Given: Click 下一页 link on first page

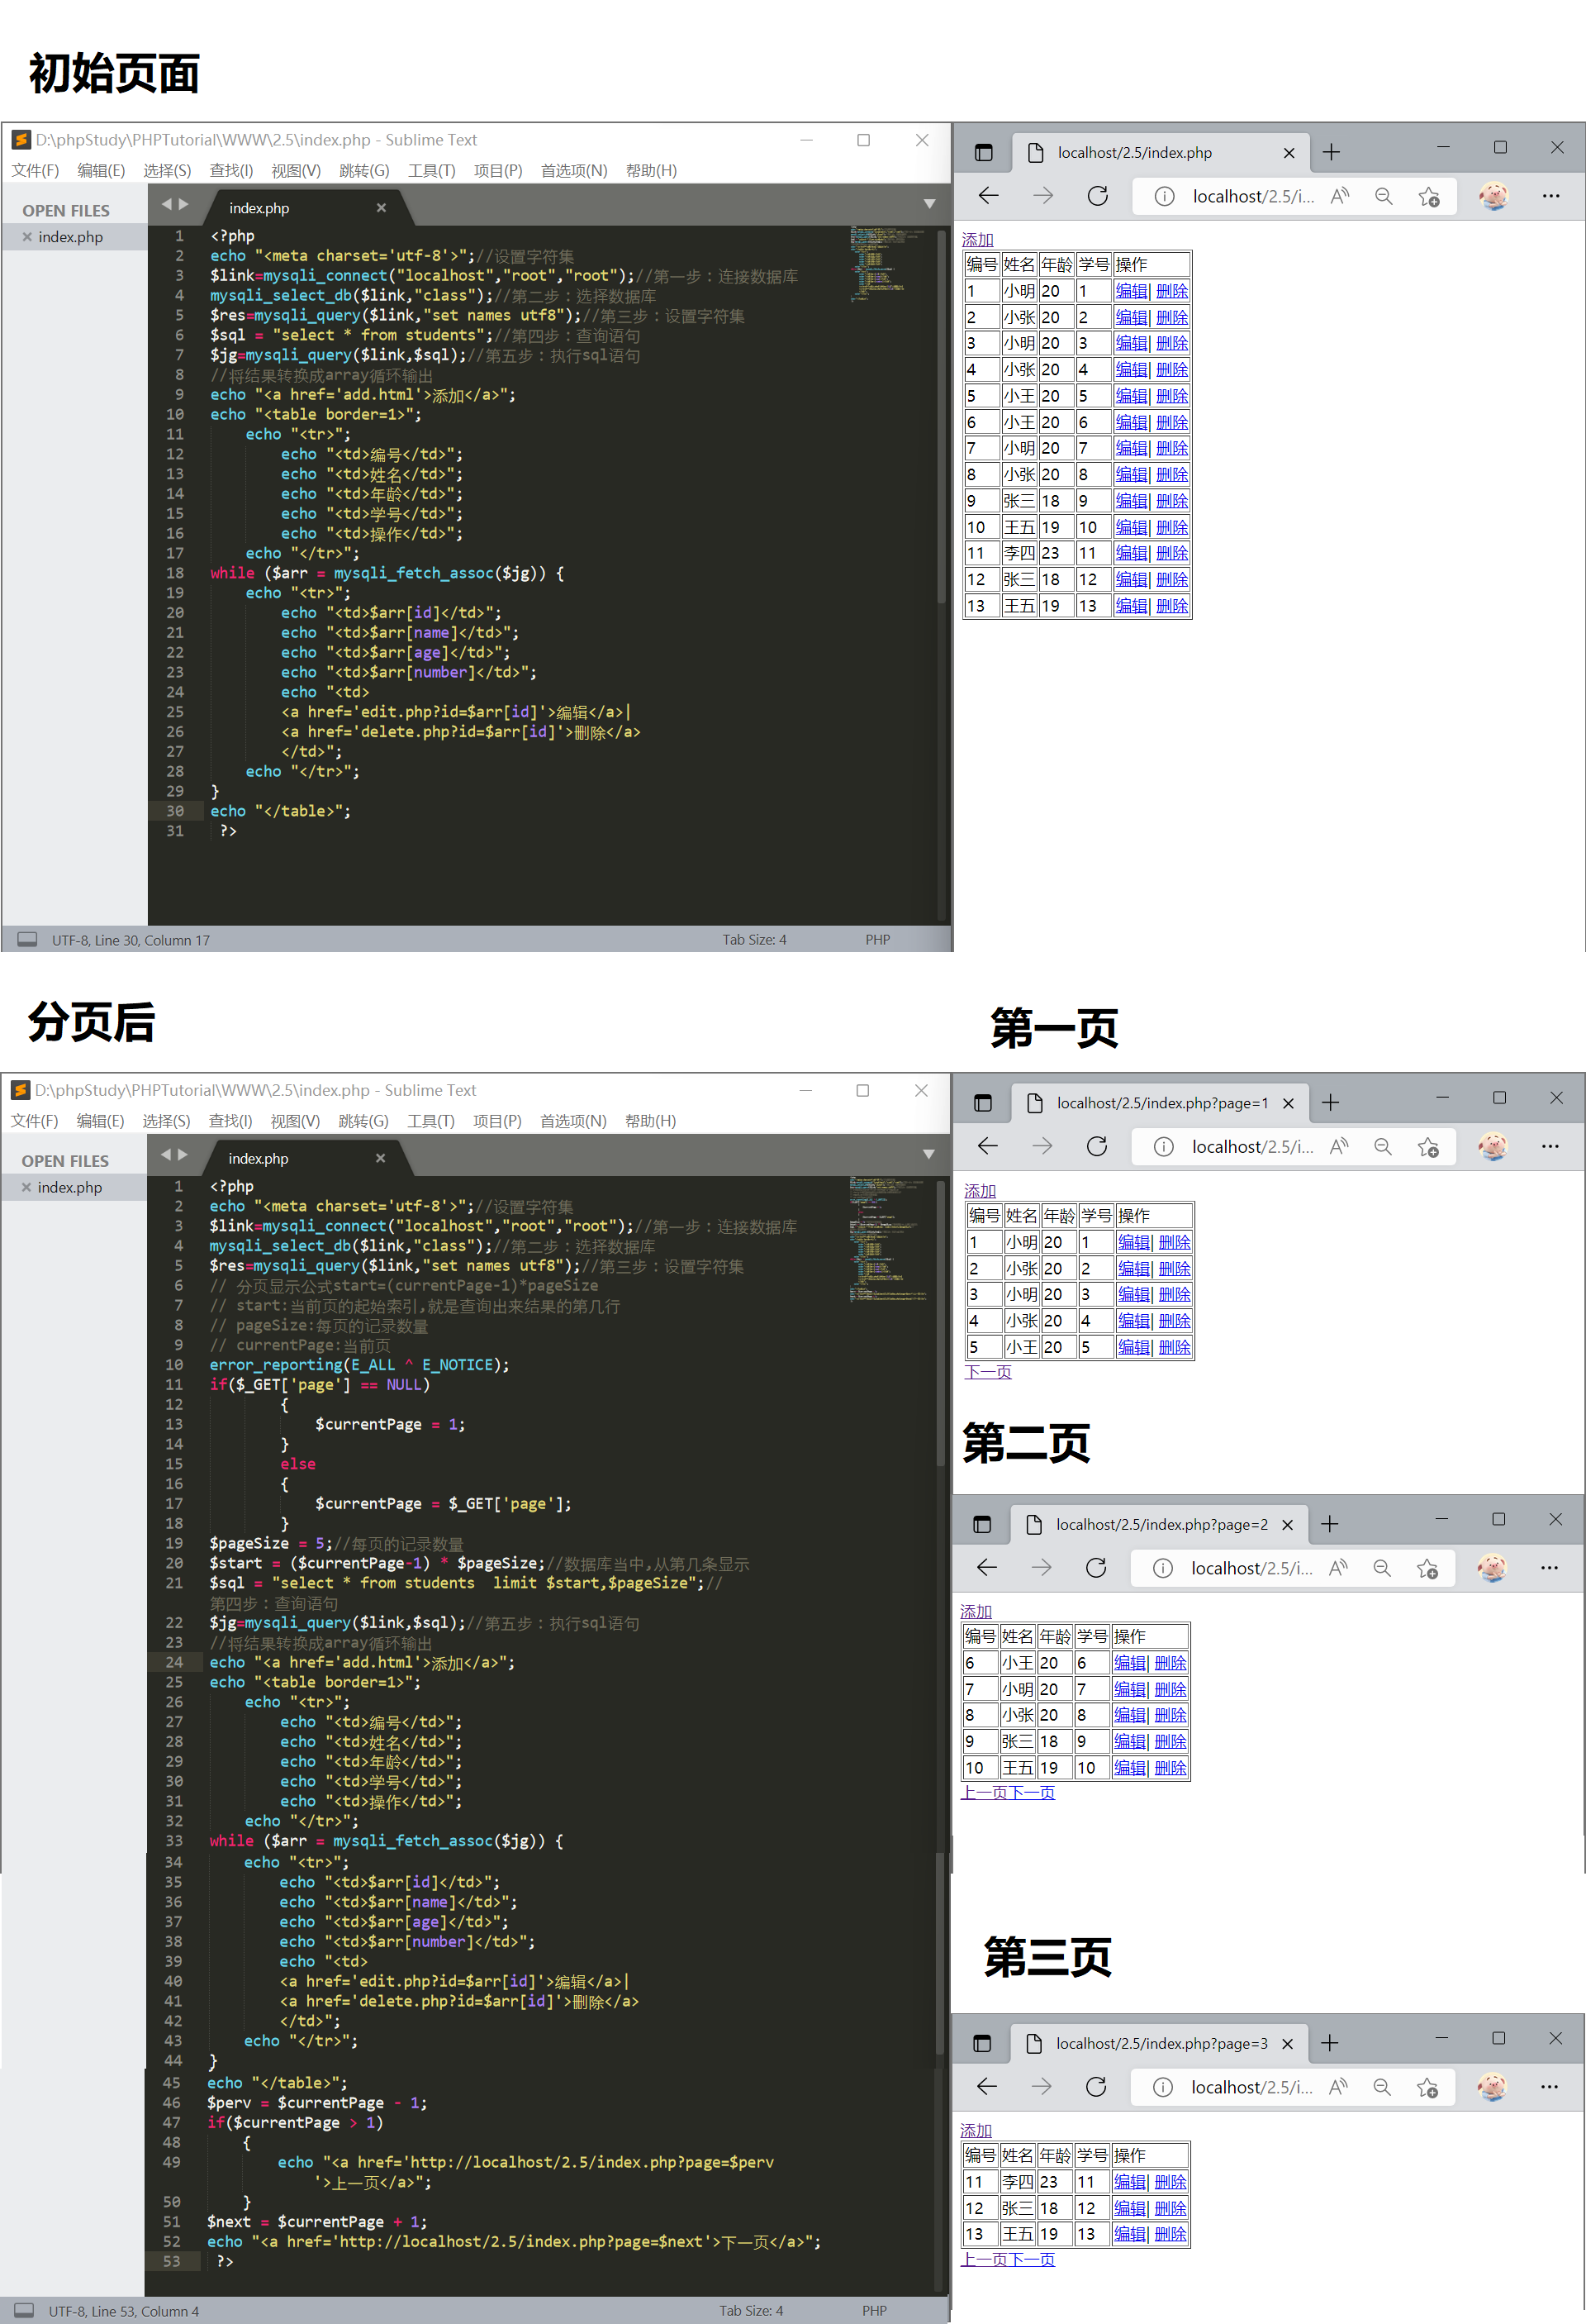Looking at the screenshot, I should (987, 1372).
